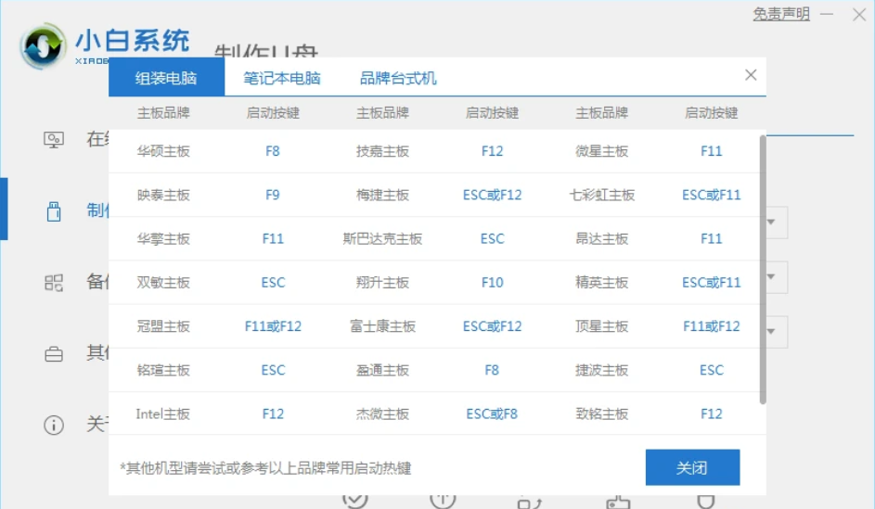Select the 微星主板 cell
Viewport: 875px width, 509px height.
(x=602, y=151)
